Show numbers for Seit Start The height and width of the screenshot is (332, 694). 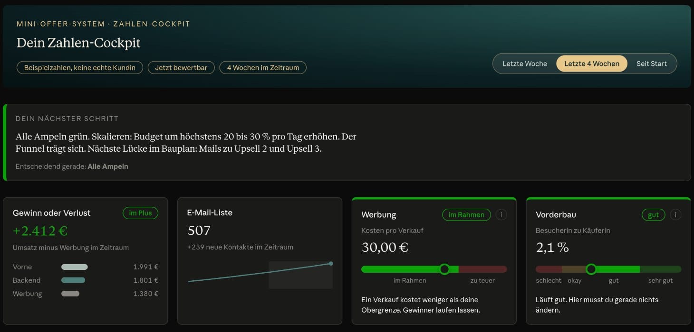652,64
